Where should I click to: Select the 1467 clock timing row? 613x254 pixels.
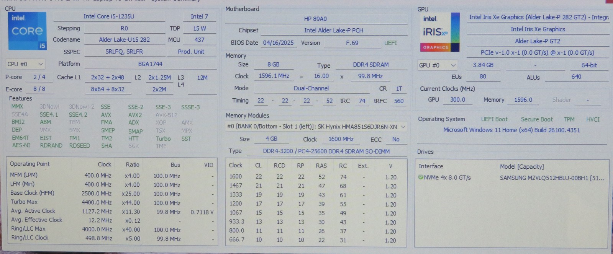point(316,186)
